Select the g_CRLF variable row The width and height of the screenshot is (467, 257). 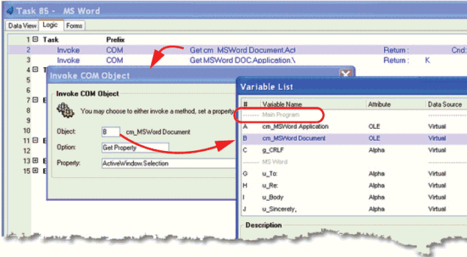(x=354, y=150)
